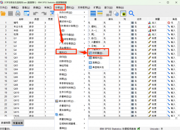Screen dimensions: 180x130
Task: Expand the 非参数检验(N) submenu arrow
Action: point(84,83)
